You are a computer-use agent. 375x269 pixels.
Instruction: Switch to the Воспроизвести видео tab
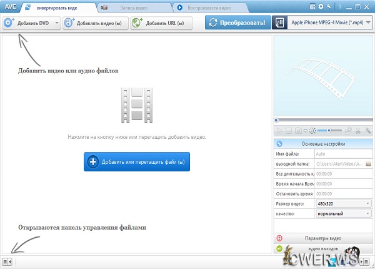pyautogui.click(x=209, y=8)
